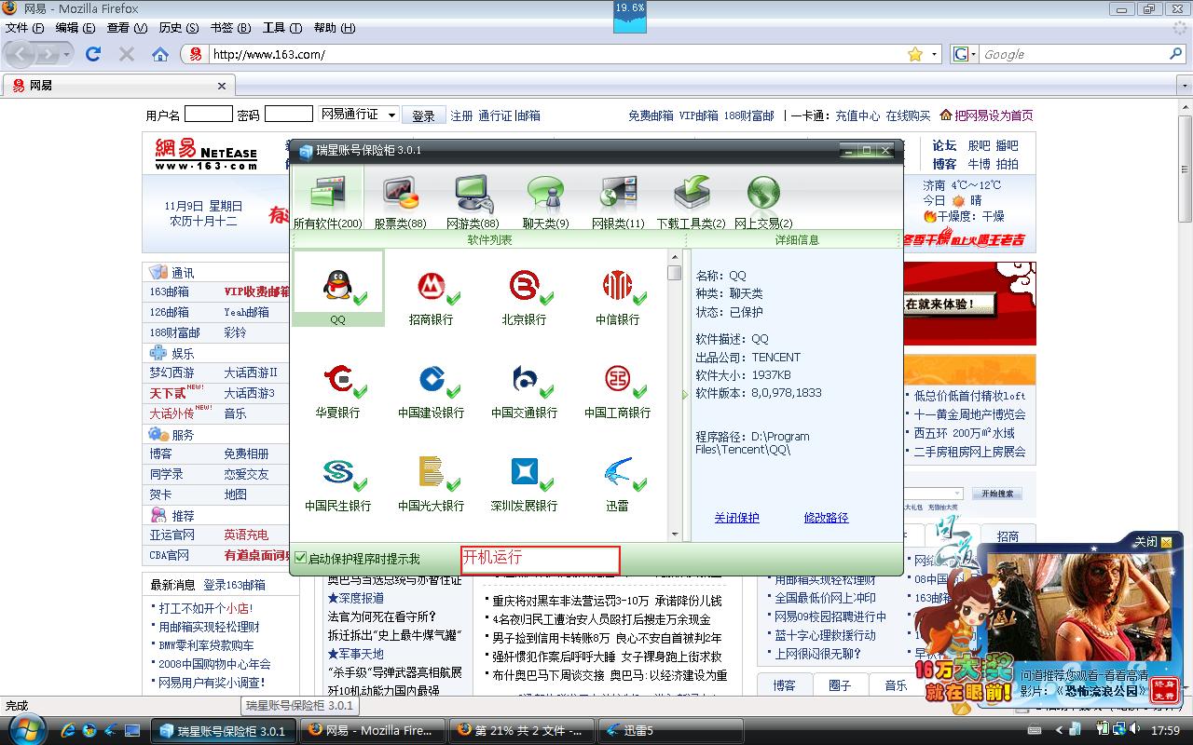Toggle 启动保护程序时提示我 checkbox
The width and height of the screenshot is (1193, 745).
pos(300,559)
